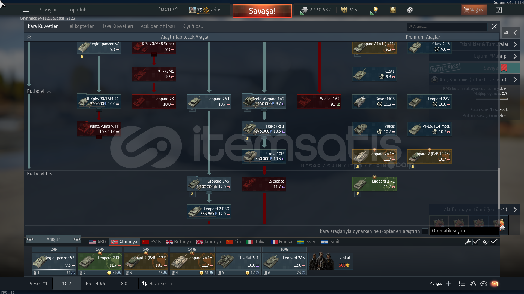Expand Etkinlikler & Turnuvalar arrow
This screenshot has height=294, width=524.
(x=515, y=45)
